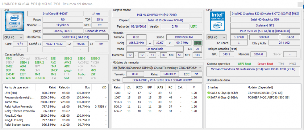Open the CPU #0 selector dropdown
The image size is (304, 130).
[x=13, y=37]
